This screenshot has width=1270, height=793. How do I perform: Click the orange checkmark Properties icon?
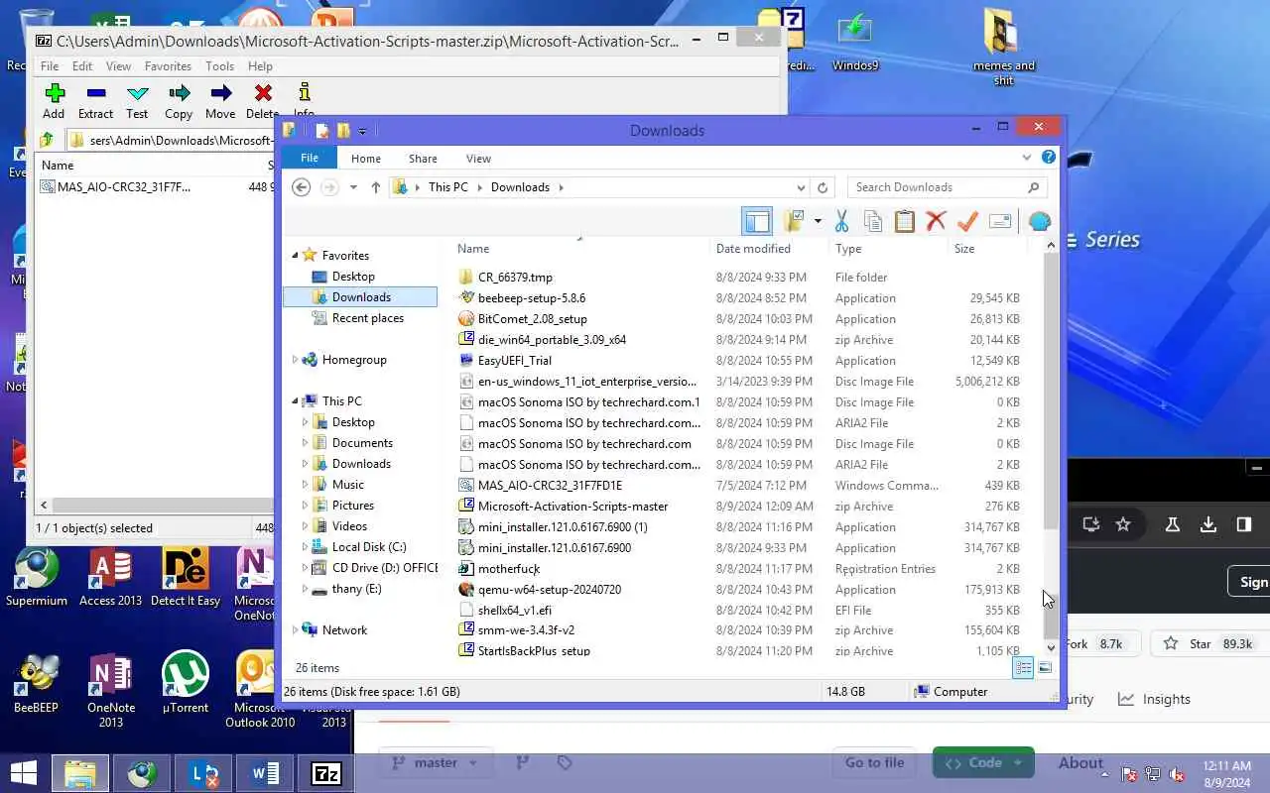click(x=967, y=221)
